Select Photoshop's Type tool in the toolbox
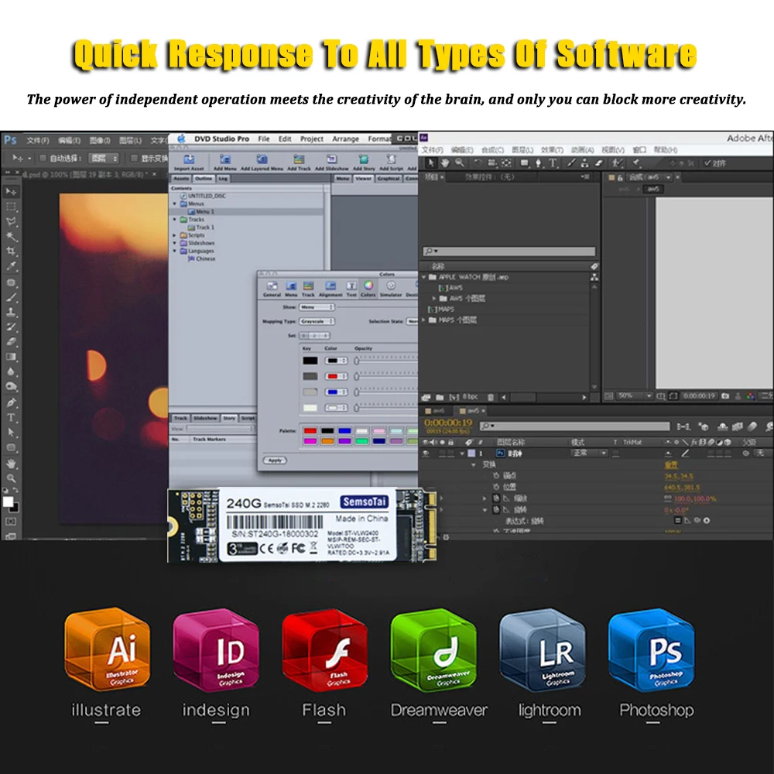 click(x=11, y=418)
